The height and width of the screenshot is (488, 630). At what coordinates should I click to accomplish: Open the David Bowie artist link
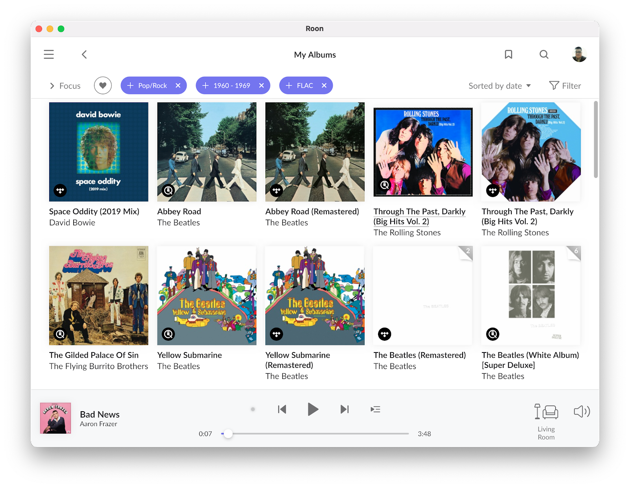pos(72,223)
